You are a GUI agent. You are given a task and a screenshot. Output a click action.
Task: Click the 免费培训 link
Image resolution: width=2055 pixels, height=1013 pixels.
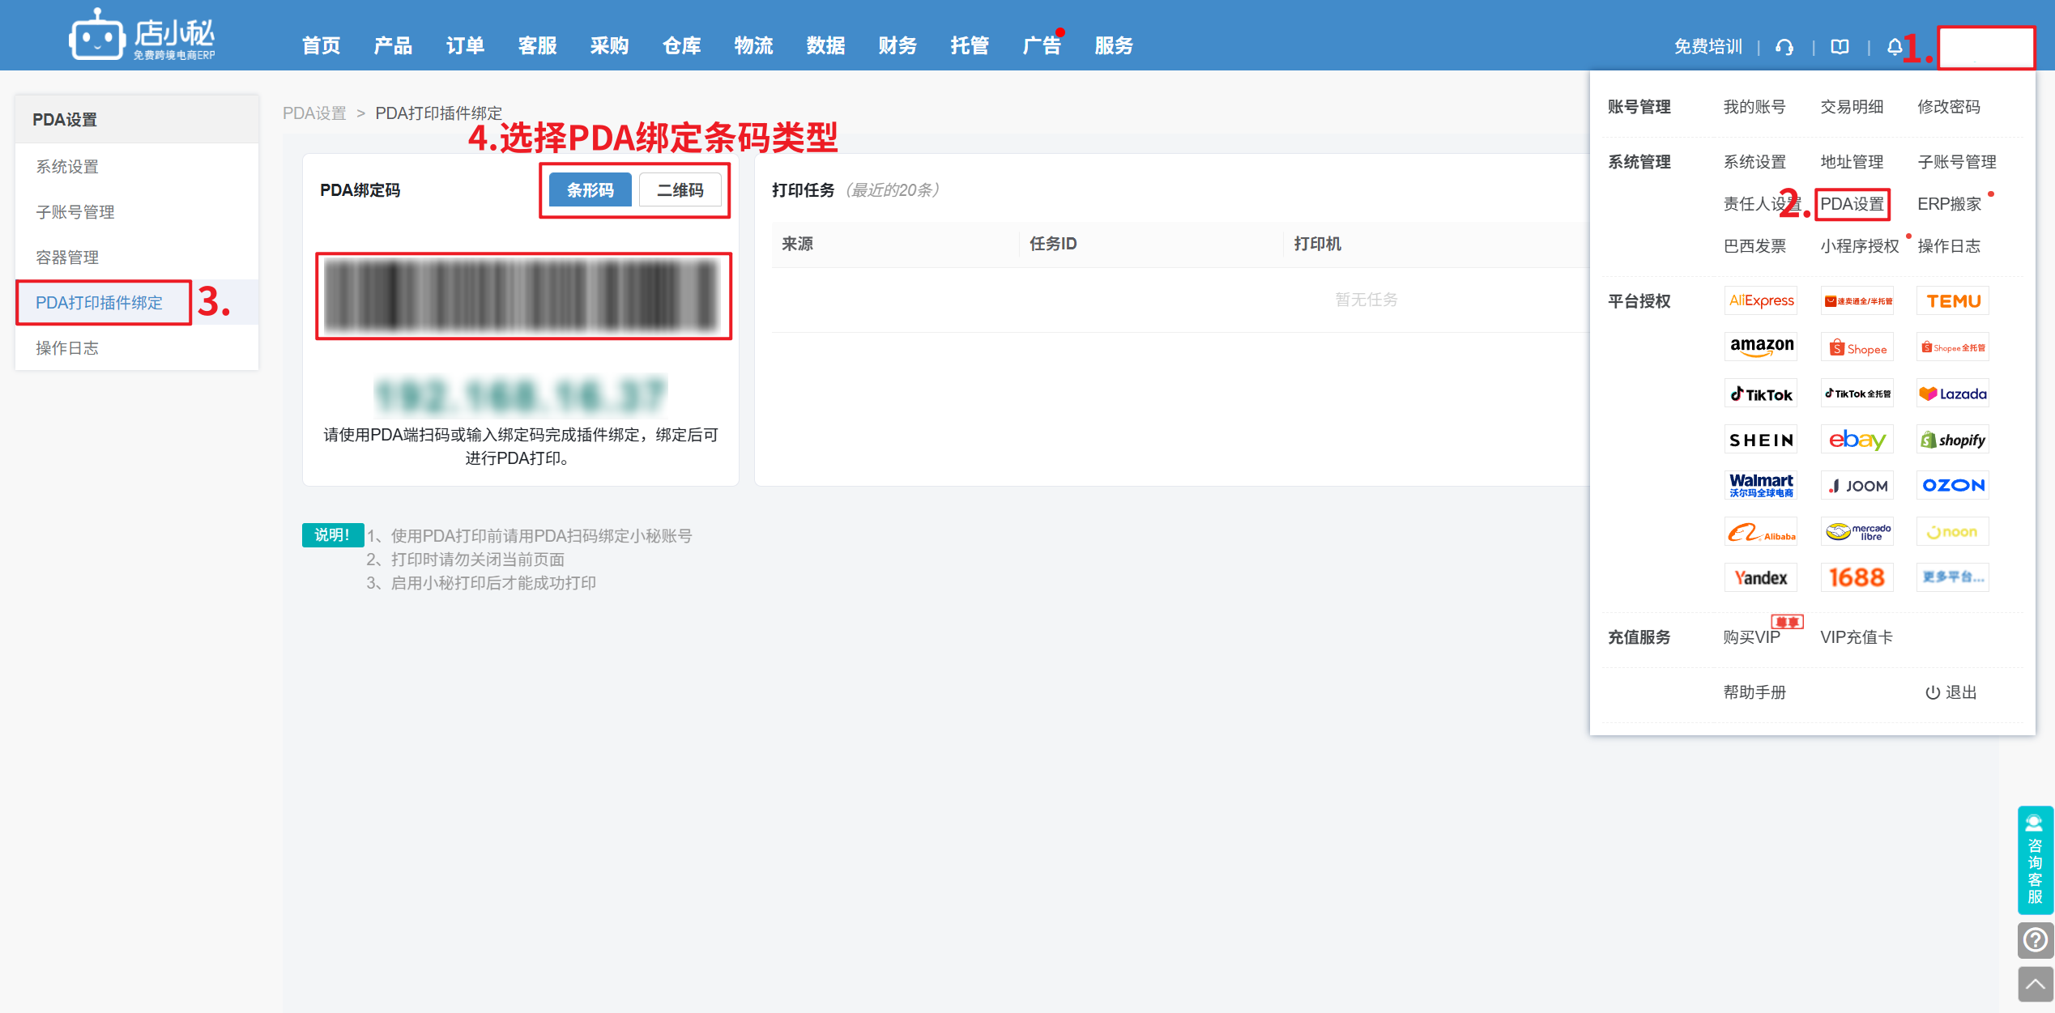1708,47
